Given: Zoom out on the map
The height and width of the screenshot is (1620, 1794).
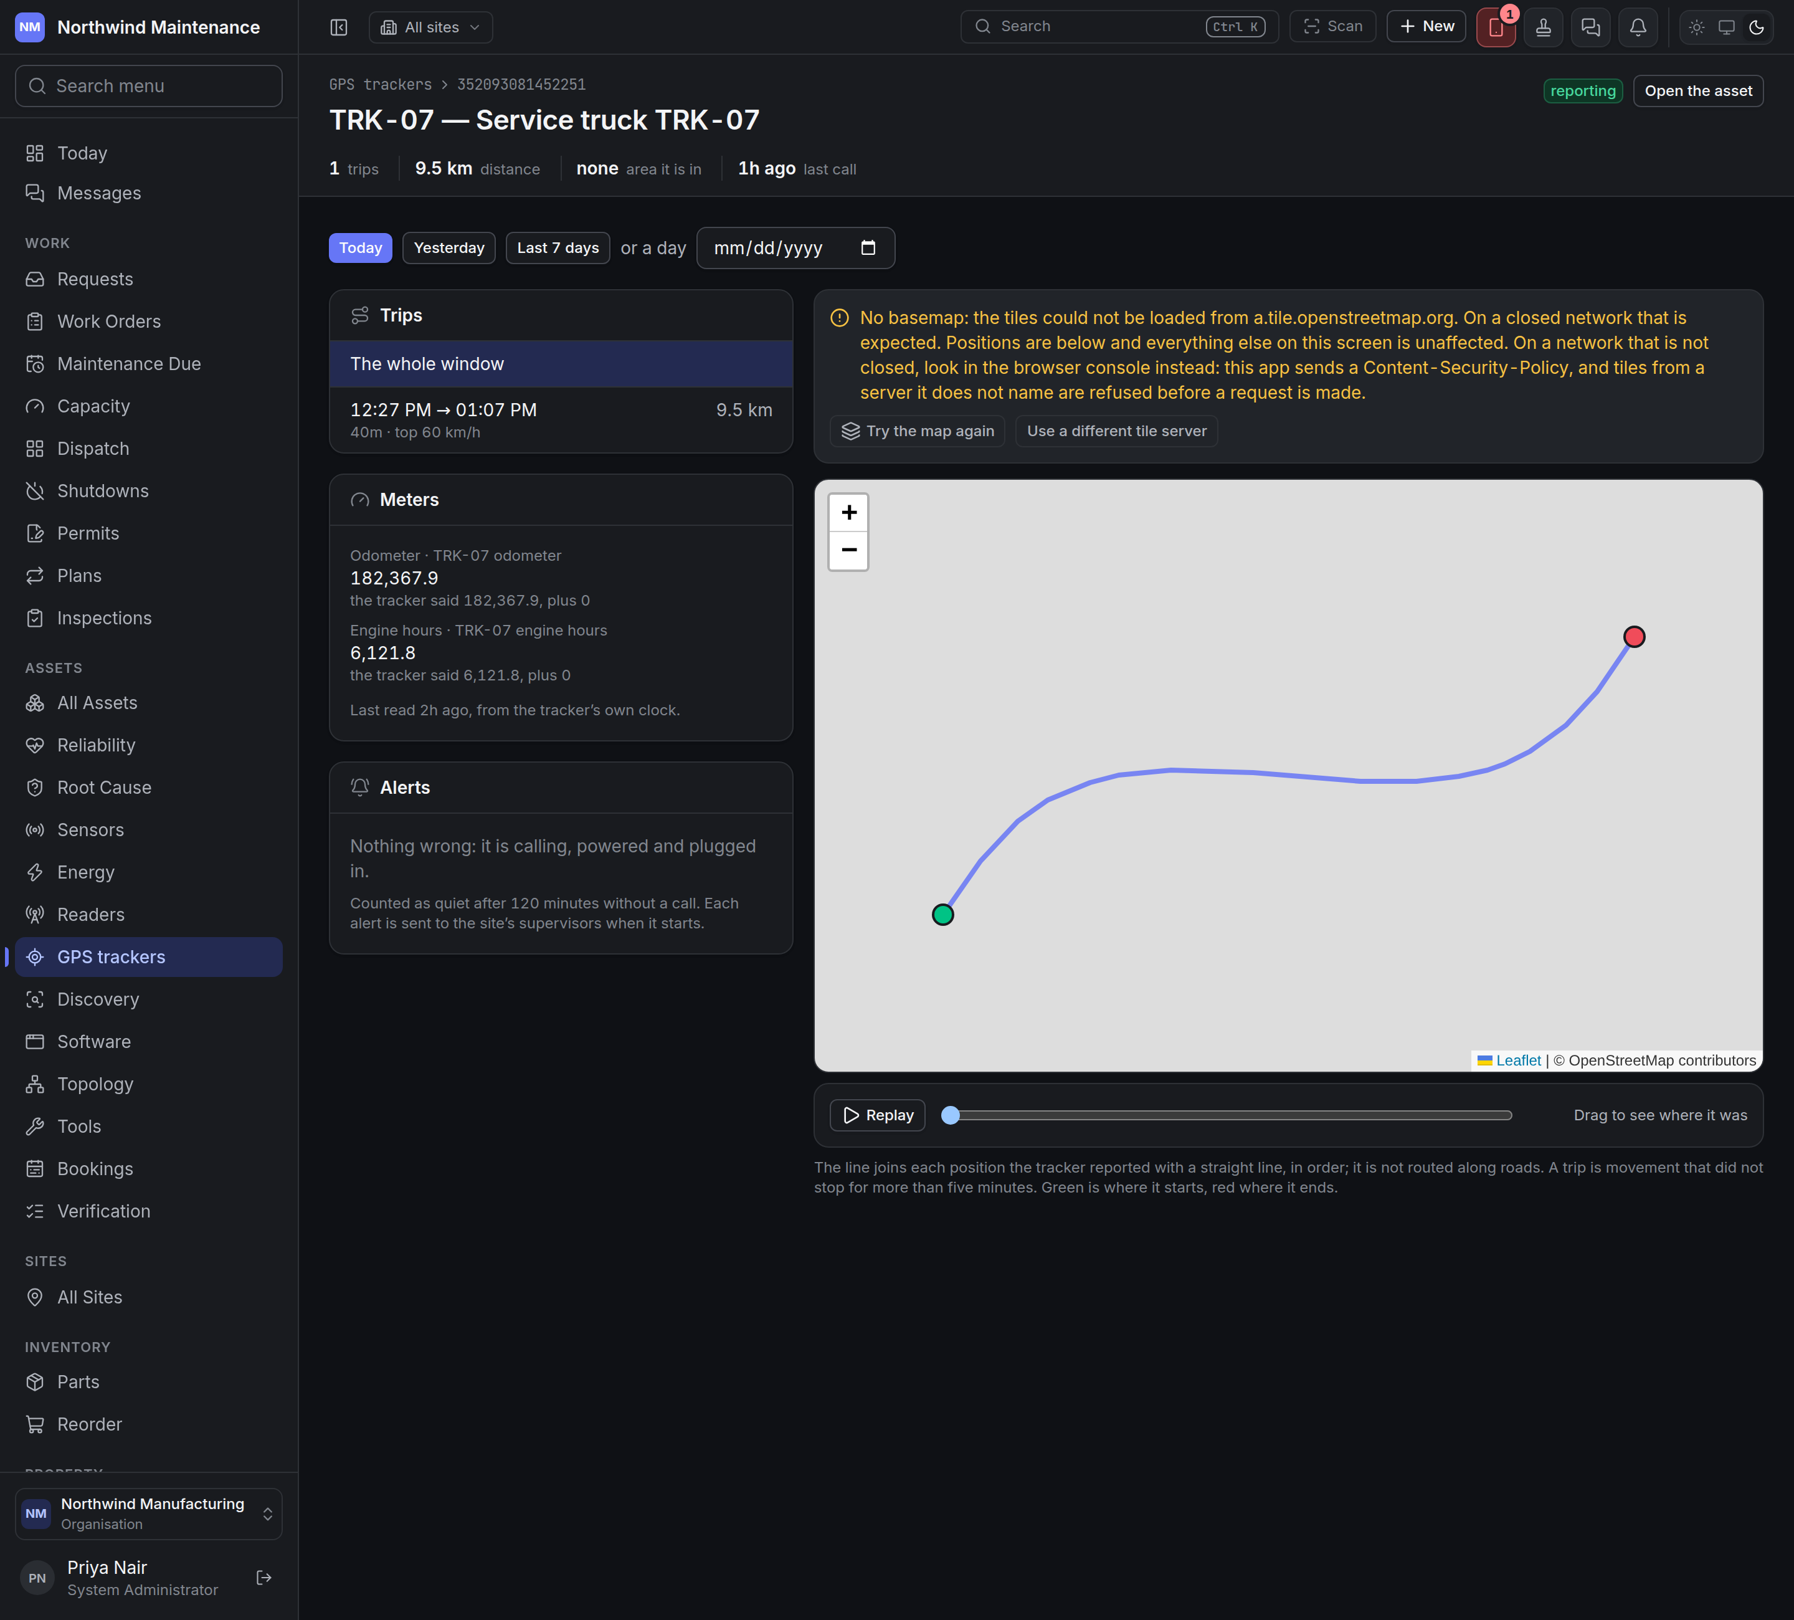Looking at the screenshot, I should pos(848,550).
